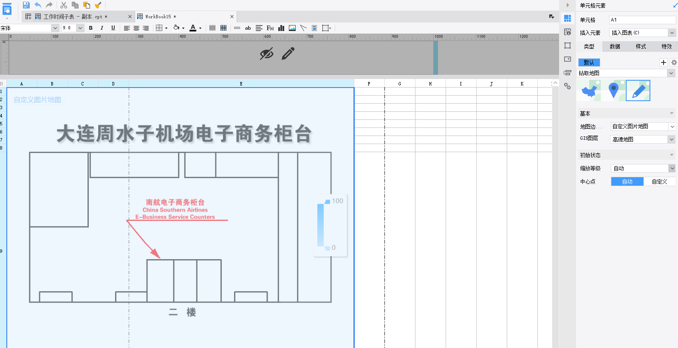Redo the last undone action

coord(49,5)
